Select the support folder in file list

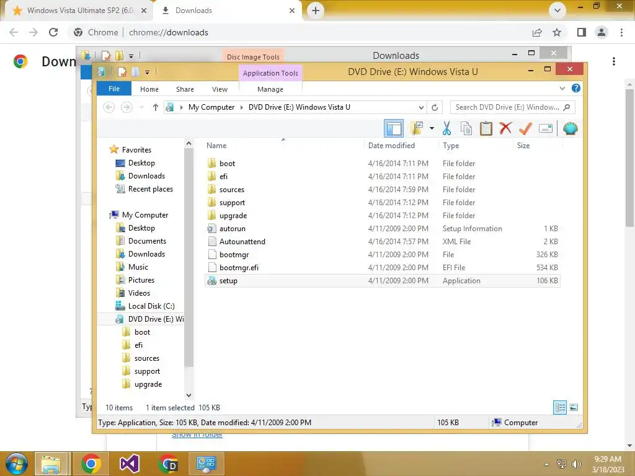pyautogui.click(x=383, y=203)
